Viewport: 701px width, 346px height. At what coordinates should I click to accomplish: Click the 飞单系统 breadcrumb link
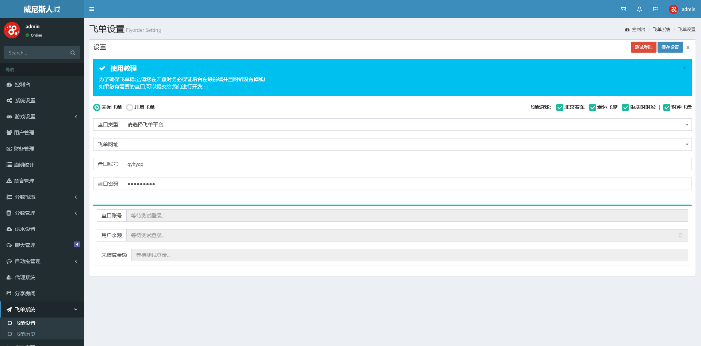tap(662, 30)
